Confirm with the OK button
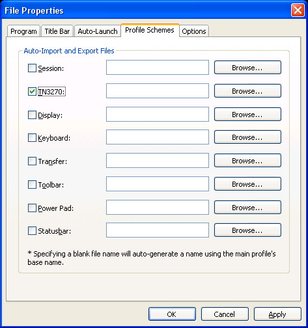This screenshot has height=328, width=308. click(172, 314)
